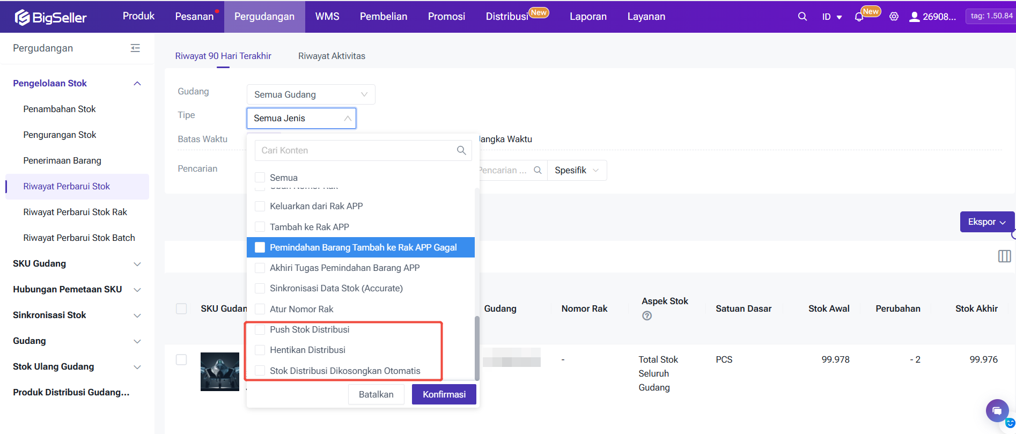The image size is (1016, 434).
Task: Collapse the Pergudangan sidebar menu icon
Action: 135,48
